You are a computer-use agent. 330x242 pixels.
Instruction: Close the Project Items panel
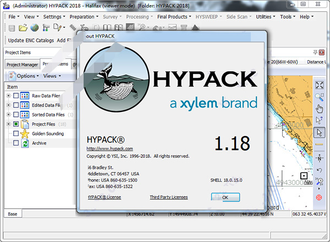click(322, 52)
